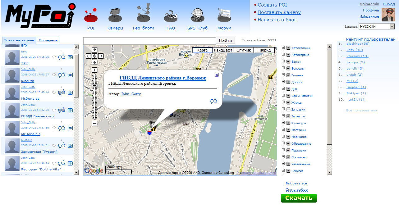
Task: Click the Выход logout link
Action: [x=389, y=4]
